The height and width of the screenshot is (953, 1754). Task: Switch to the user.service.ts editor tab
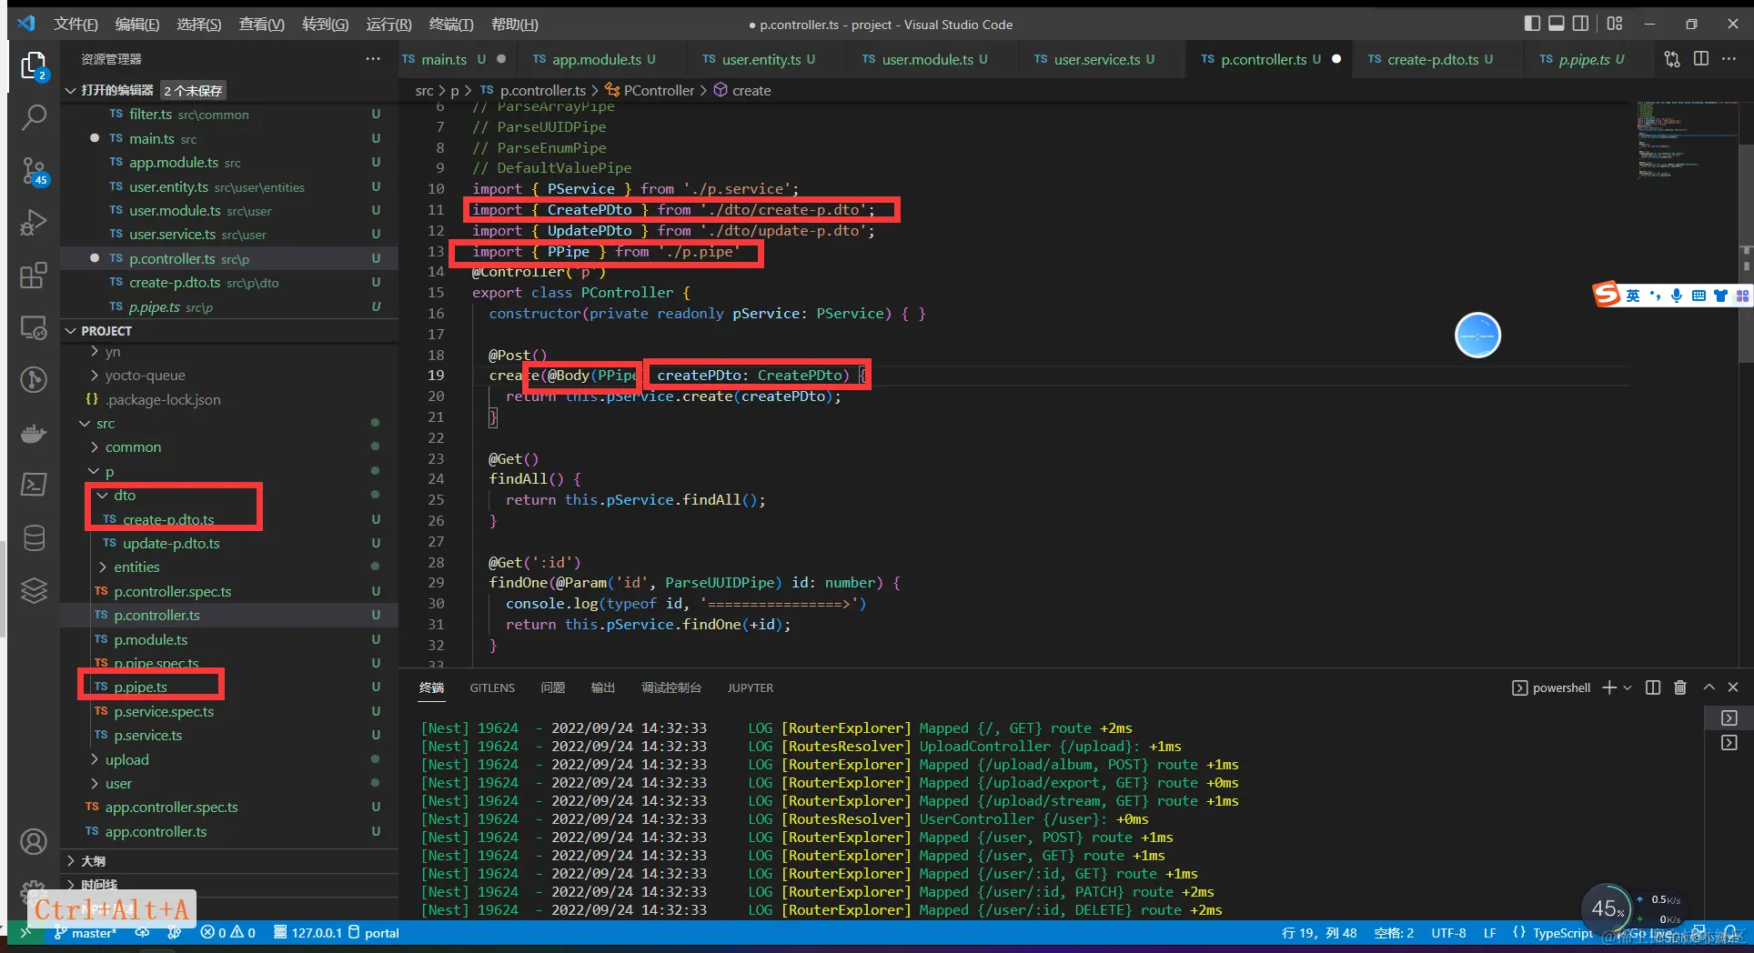(1103, 59)
